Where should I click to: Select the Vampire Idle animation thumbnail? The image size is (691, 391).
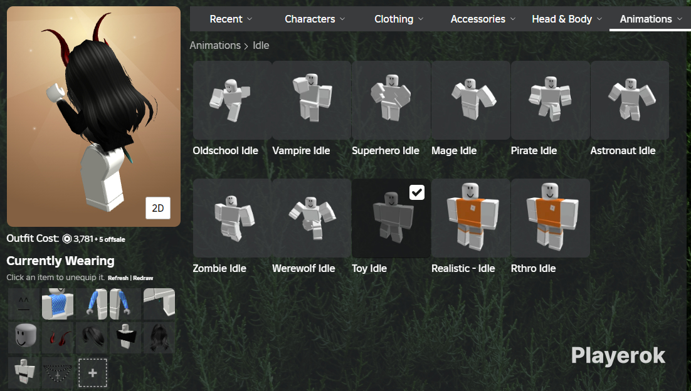click(x=312, y=100)
